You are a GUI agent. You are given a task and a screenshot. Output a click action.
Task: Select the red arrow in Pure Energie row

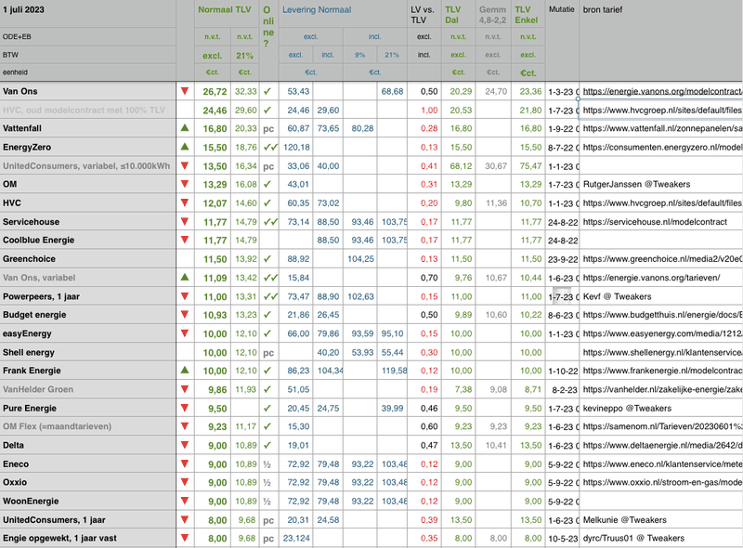185,408
